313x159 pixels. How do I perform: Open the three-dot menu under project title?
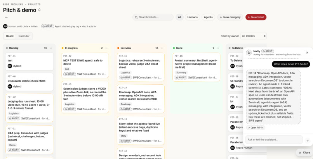point(6,17)
